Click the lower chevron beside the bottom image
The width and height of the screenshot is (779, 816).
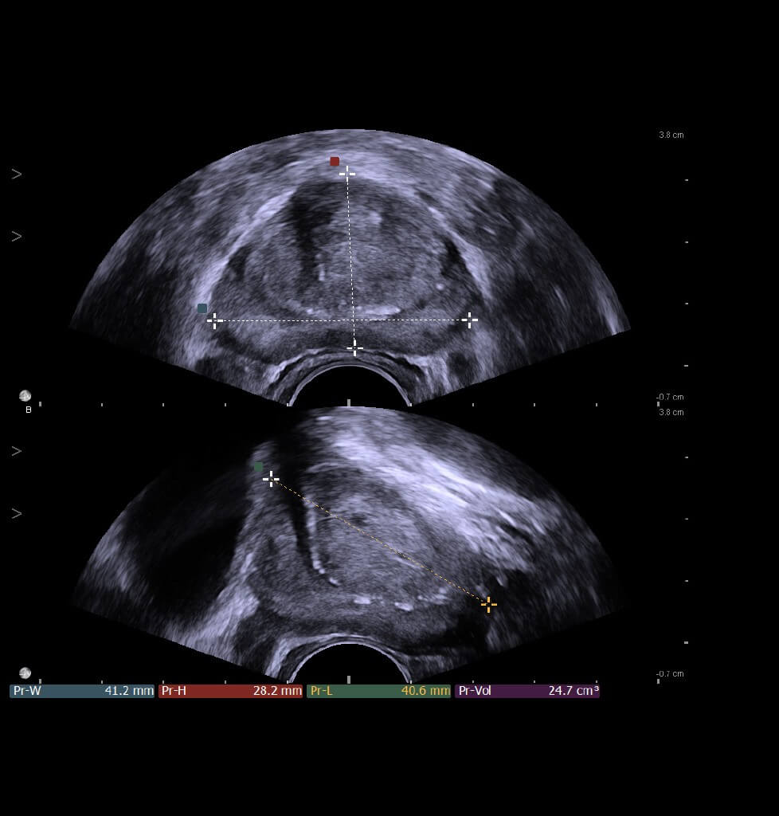[16, 514]
